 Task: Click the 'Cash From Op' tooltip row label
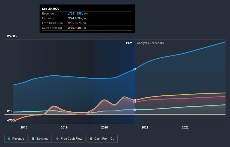52,28
